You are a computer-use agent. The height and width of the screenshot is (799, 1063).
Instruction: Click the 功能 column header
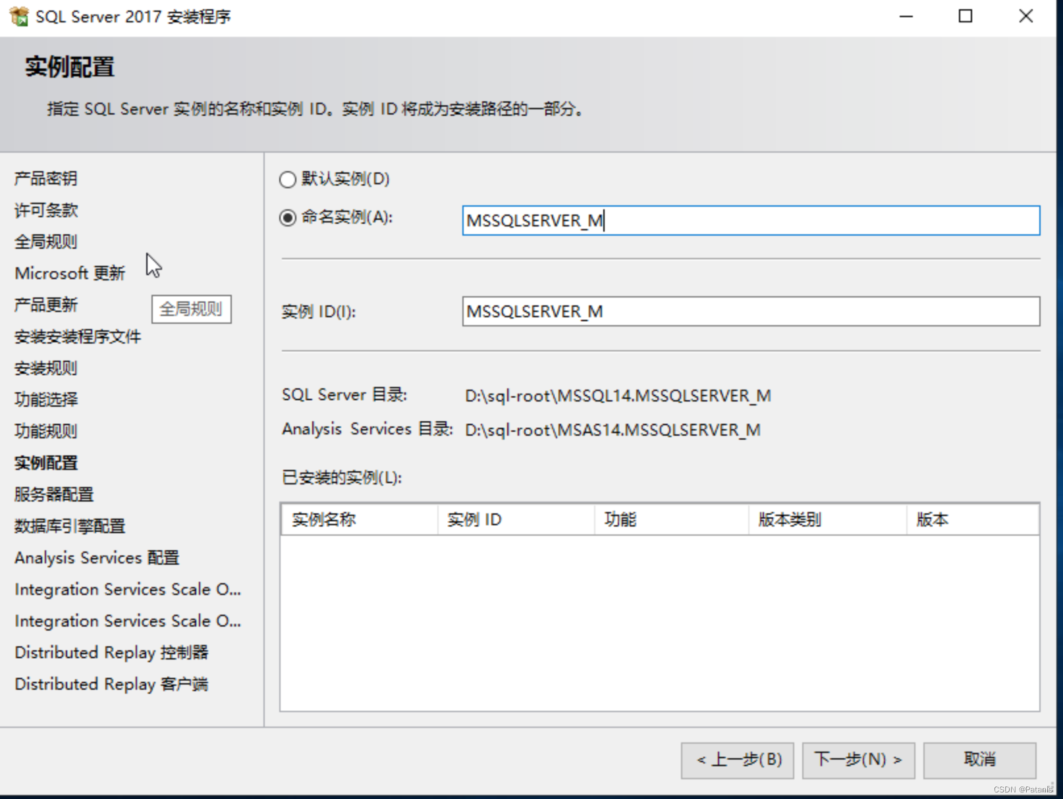pos(672,520)
